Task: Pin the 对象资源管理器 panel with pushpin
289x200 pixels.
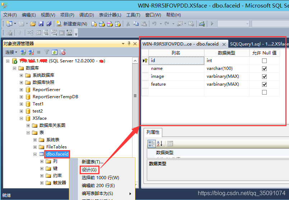Action: click(x=129, y=44)
